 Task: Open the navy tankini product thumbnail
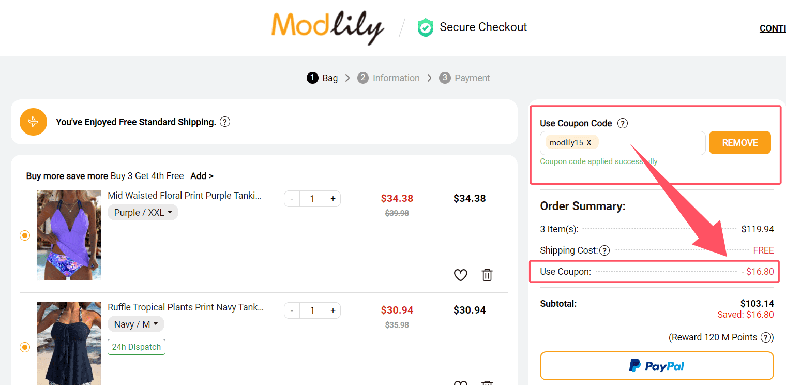pos(69,344)
